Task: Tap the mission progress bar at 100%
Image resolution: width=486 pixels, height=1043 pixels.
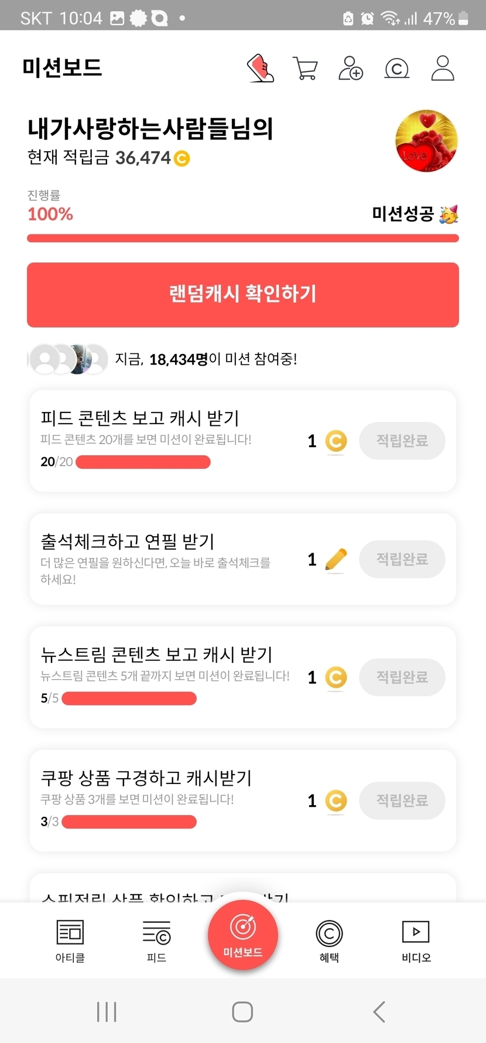Action: coord(242,238)
